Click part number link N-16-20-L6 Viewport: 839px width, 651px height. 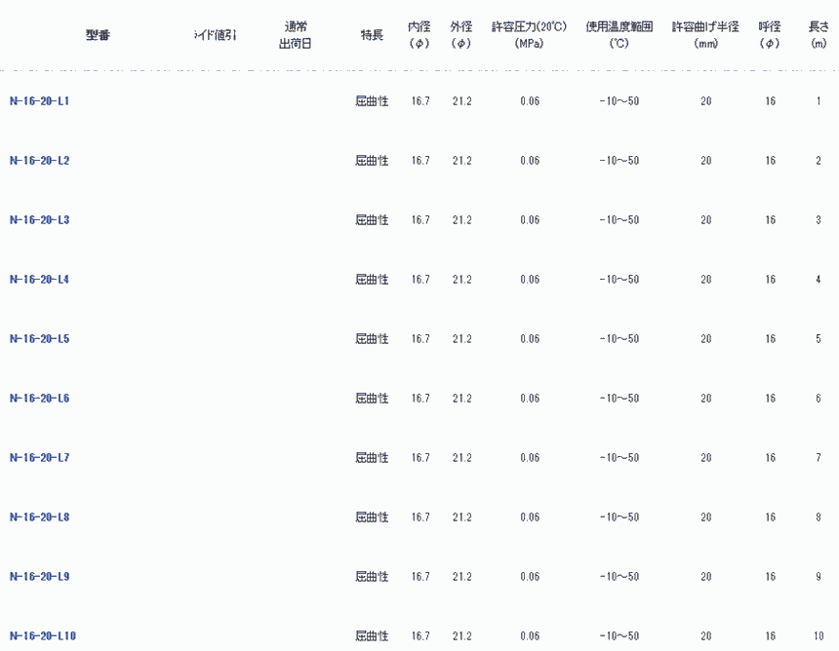tap(39, 399)
